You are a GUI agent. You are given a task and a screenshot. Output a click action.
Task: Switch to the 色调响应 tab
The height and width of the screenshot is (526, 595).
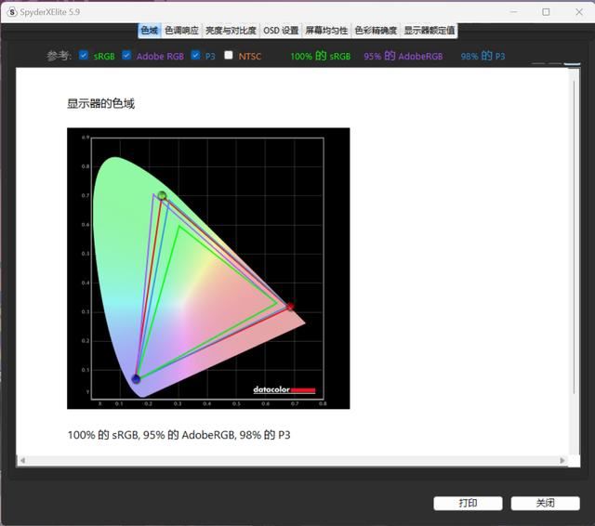tap(181, 31)
